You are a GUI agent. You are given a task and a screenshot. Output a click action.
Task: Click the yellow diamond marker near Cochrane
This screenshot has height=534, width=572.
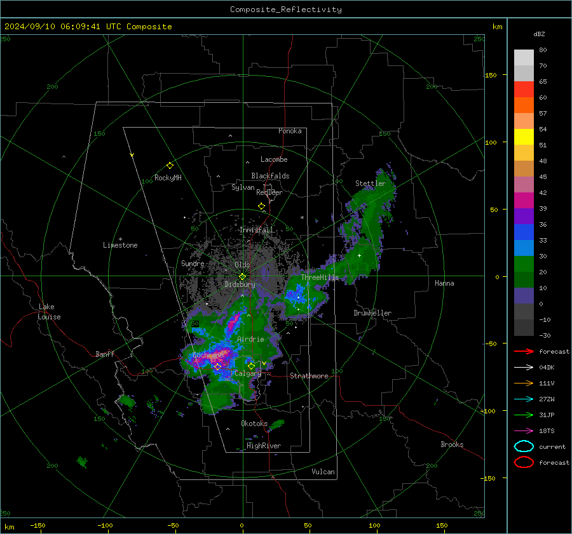pos(217,366)
